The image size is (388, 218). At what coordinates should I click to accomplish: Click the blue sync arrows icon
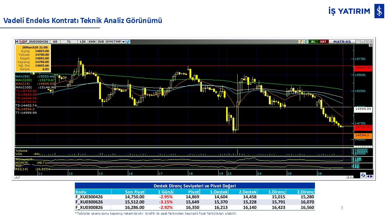click(x=363, y=175)
